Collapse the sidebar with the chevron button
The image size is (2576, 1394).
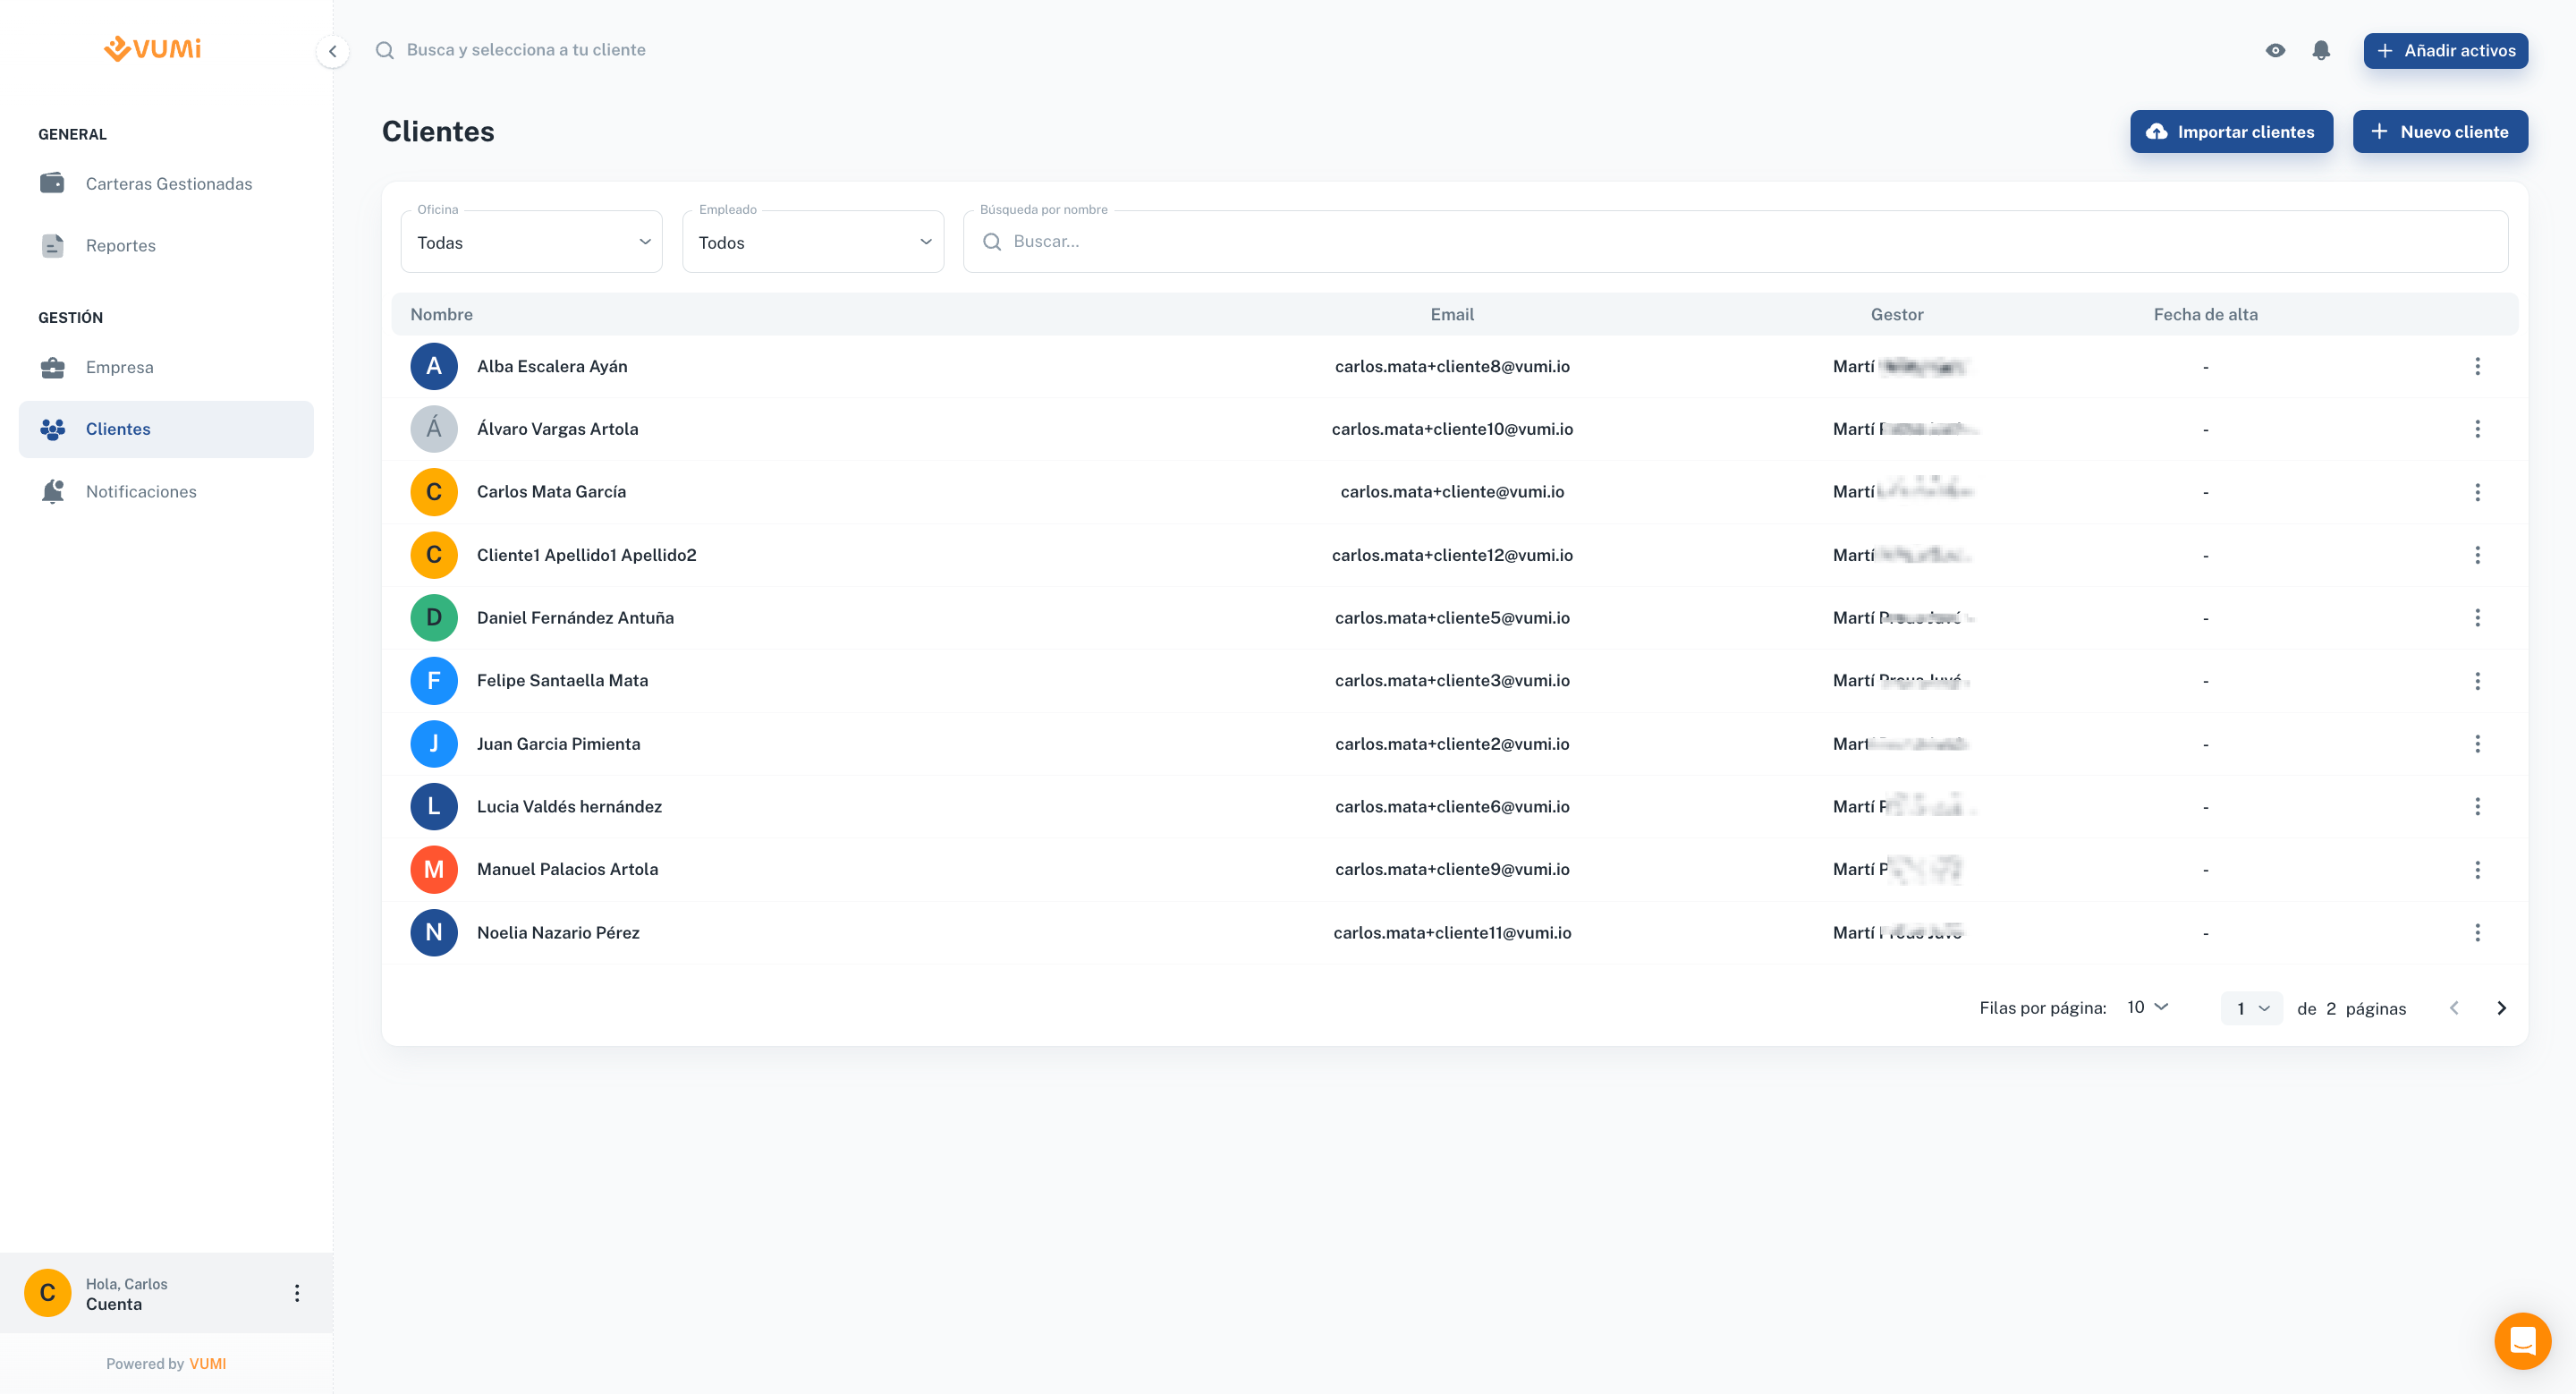pos(332,51)
